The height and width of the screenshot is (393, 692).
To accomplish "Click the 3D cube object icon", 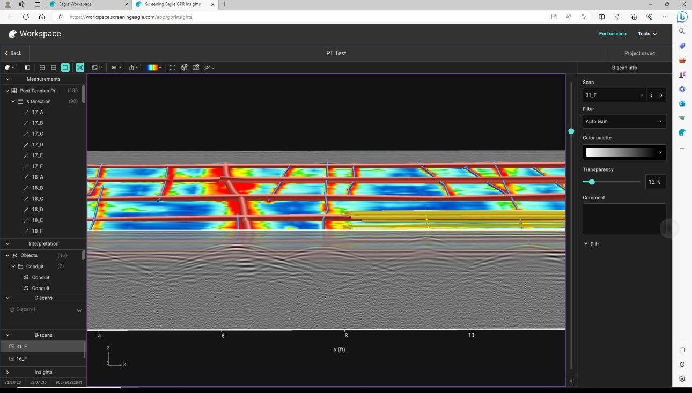I will click(x=184, y=68).
